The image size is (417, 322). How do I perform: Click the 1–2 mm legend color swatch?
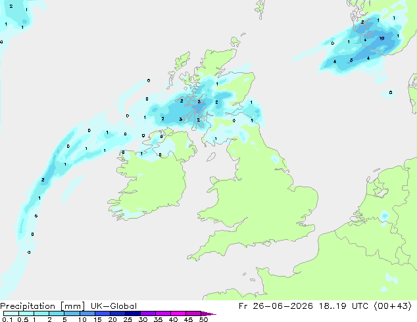point(41,313)
